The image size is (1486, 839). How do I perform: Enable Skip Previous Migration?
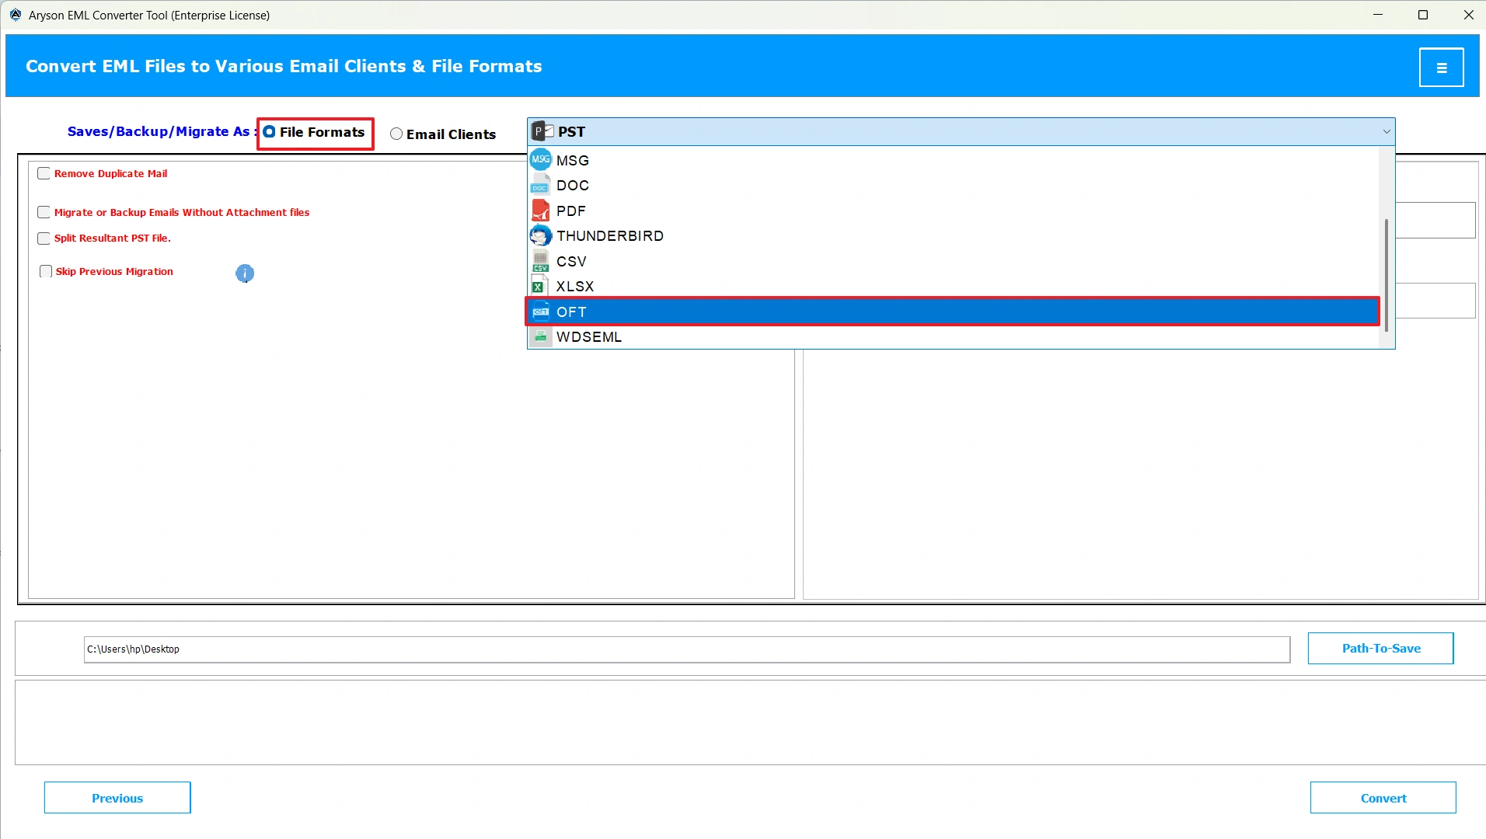45,271
